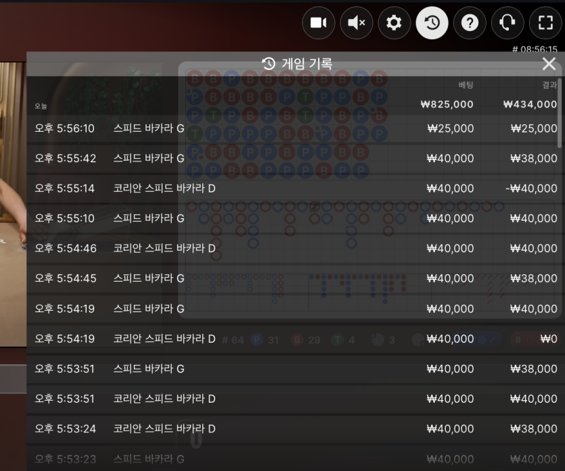Enter fullscreen mode icon
Image resolution: width=565 pixels, height=471 pixels.
pos(545,23)
